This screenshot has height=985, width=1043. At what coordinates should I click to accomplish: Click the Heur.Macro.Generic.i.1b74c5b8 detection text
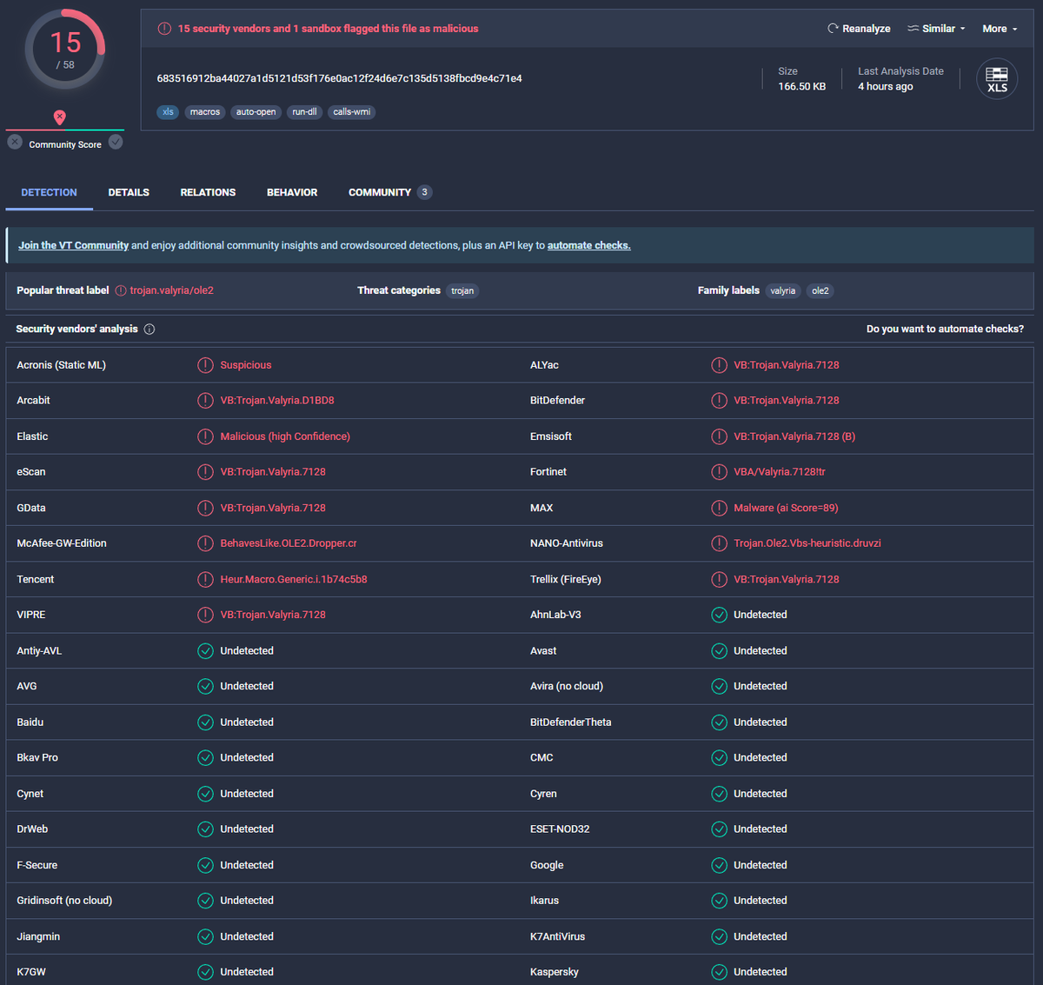coord(294,579)
